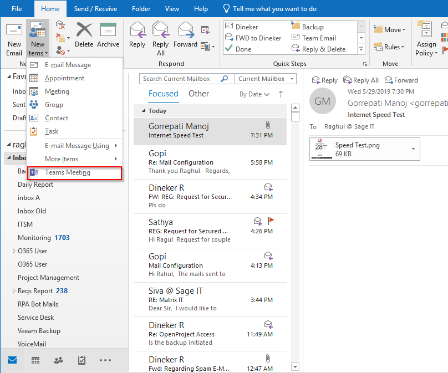Click Reply in the reading pane
Image resolution: width=448 pixels, height=373 pixels.
[324, 80]
